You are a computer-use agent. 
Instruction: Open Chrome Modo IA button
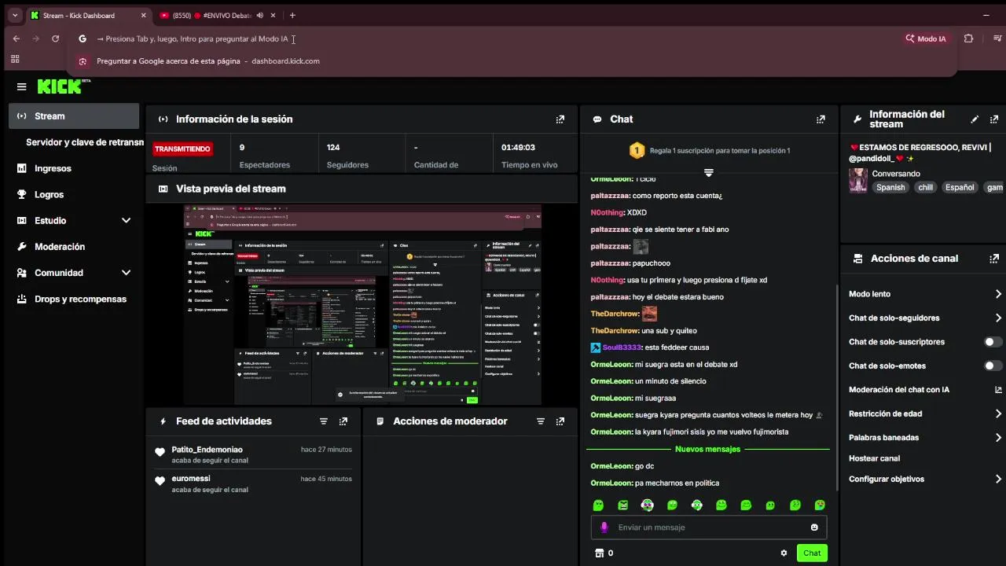[x=926, y=39]
